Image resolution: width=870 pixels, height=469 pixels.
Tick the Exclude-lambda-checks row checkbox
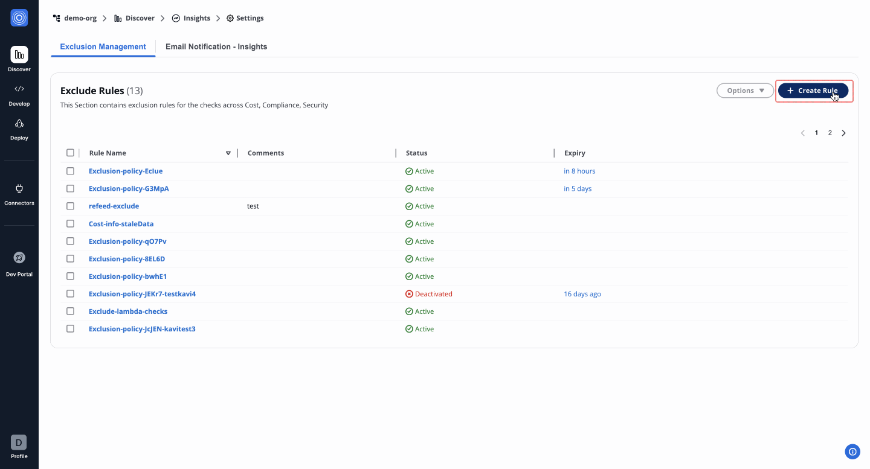[x=70, y=311]
